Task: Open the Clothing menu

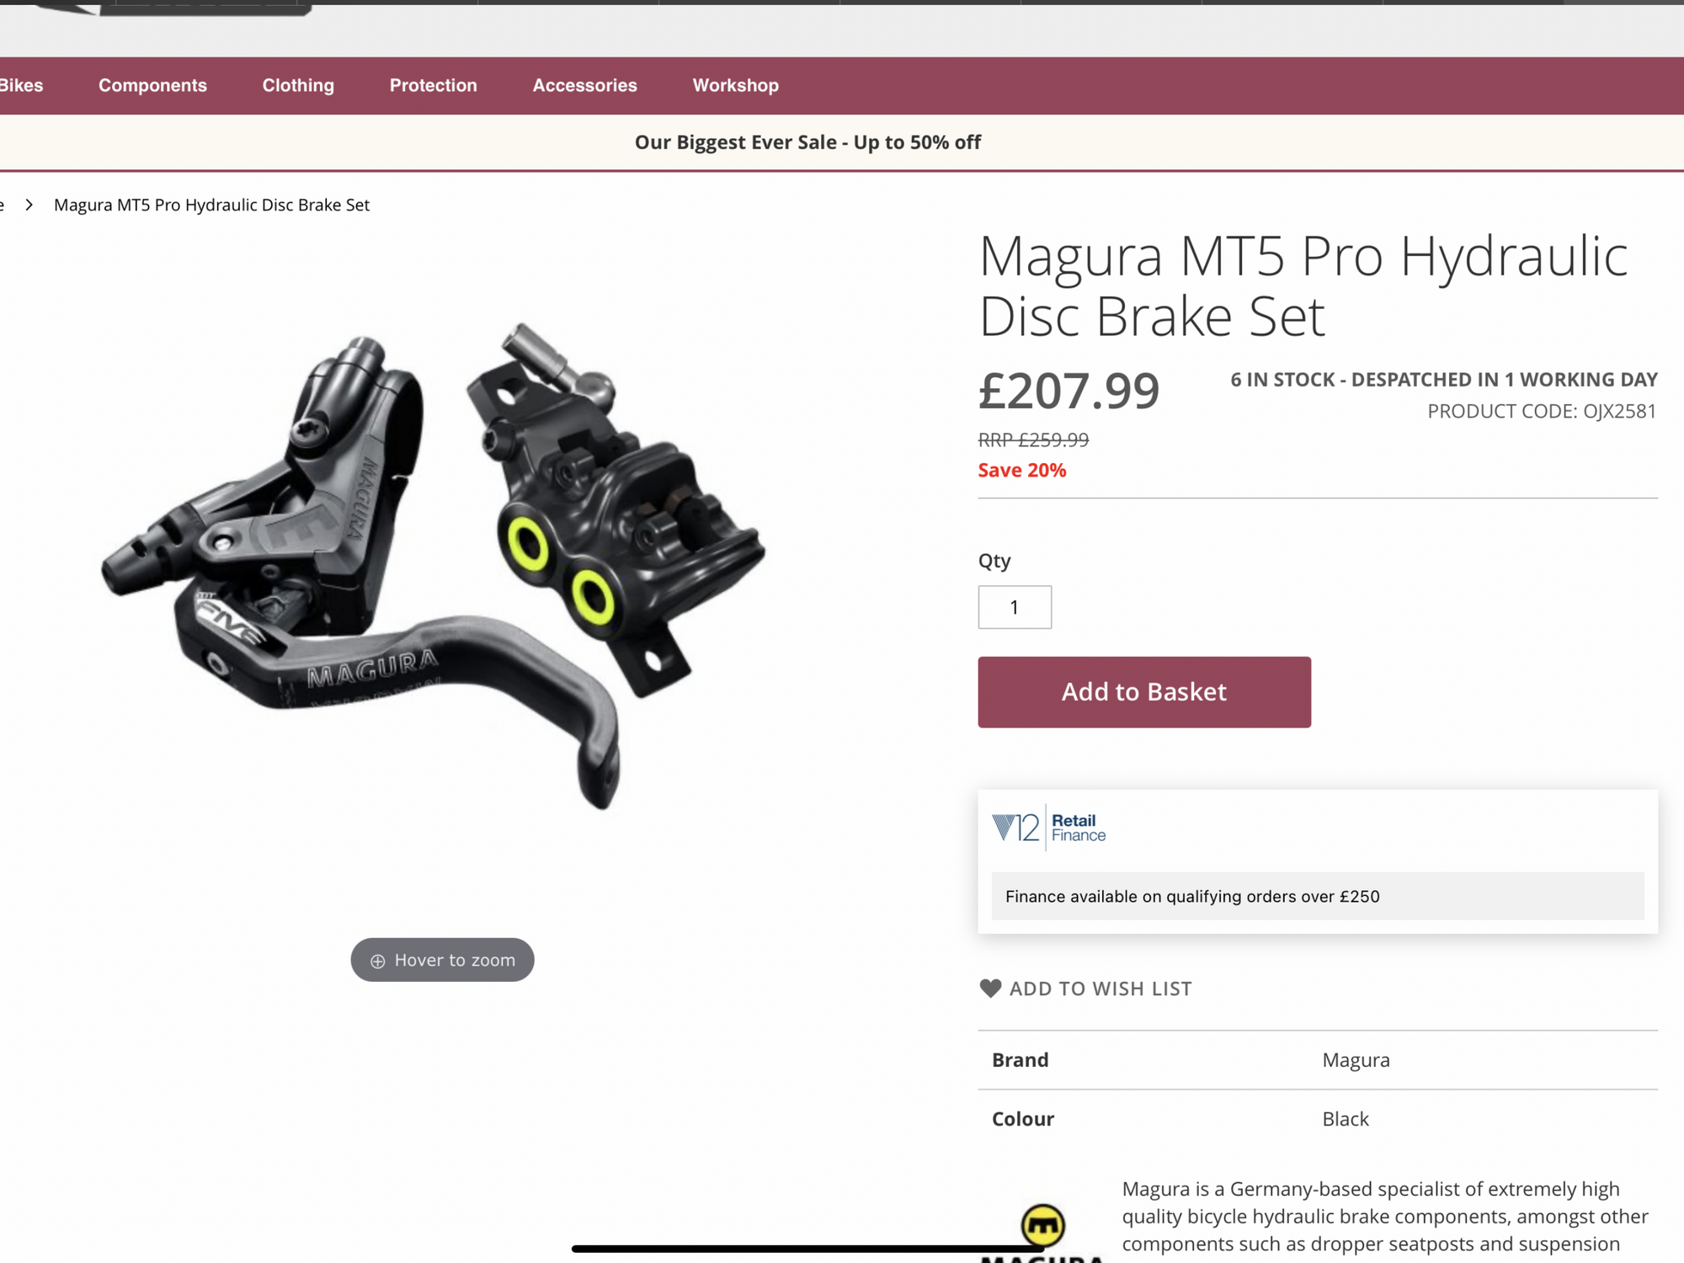Action: coord(298,85)
